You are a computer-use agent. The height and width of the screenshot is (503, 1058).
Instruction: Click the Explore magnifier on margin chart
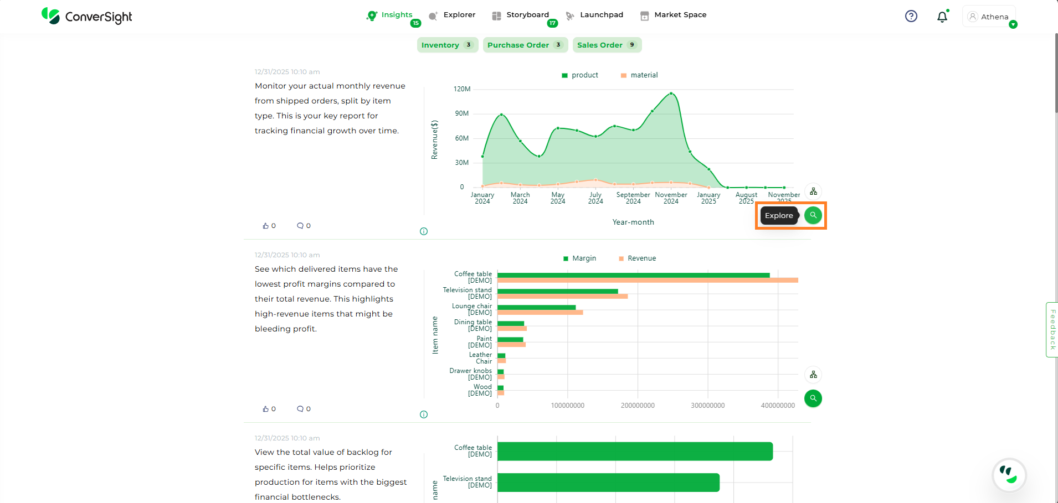coord(813,398)
